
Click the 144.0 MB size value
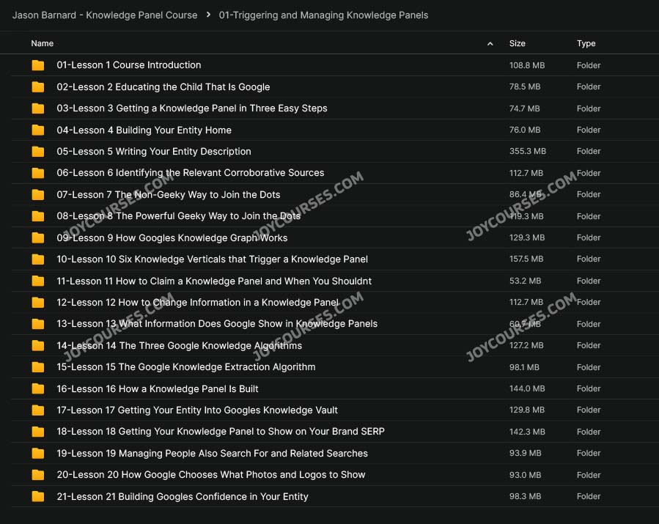click(527, 388)
